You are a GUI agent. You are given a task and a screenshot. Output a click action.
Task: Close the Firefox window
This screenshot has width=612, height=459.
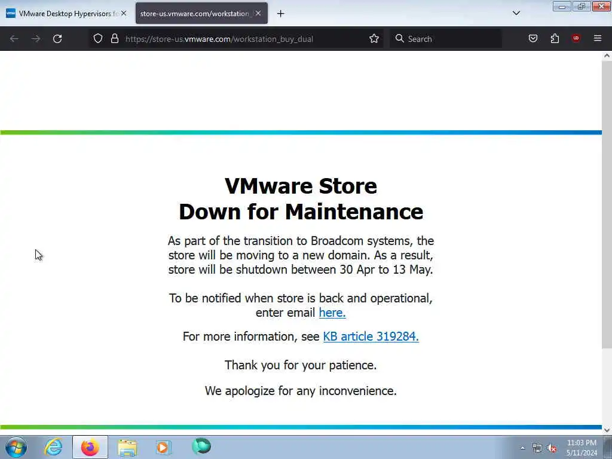(x=601, y=7)
